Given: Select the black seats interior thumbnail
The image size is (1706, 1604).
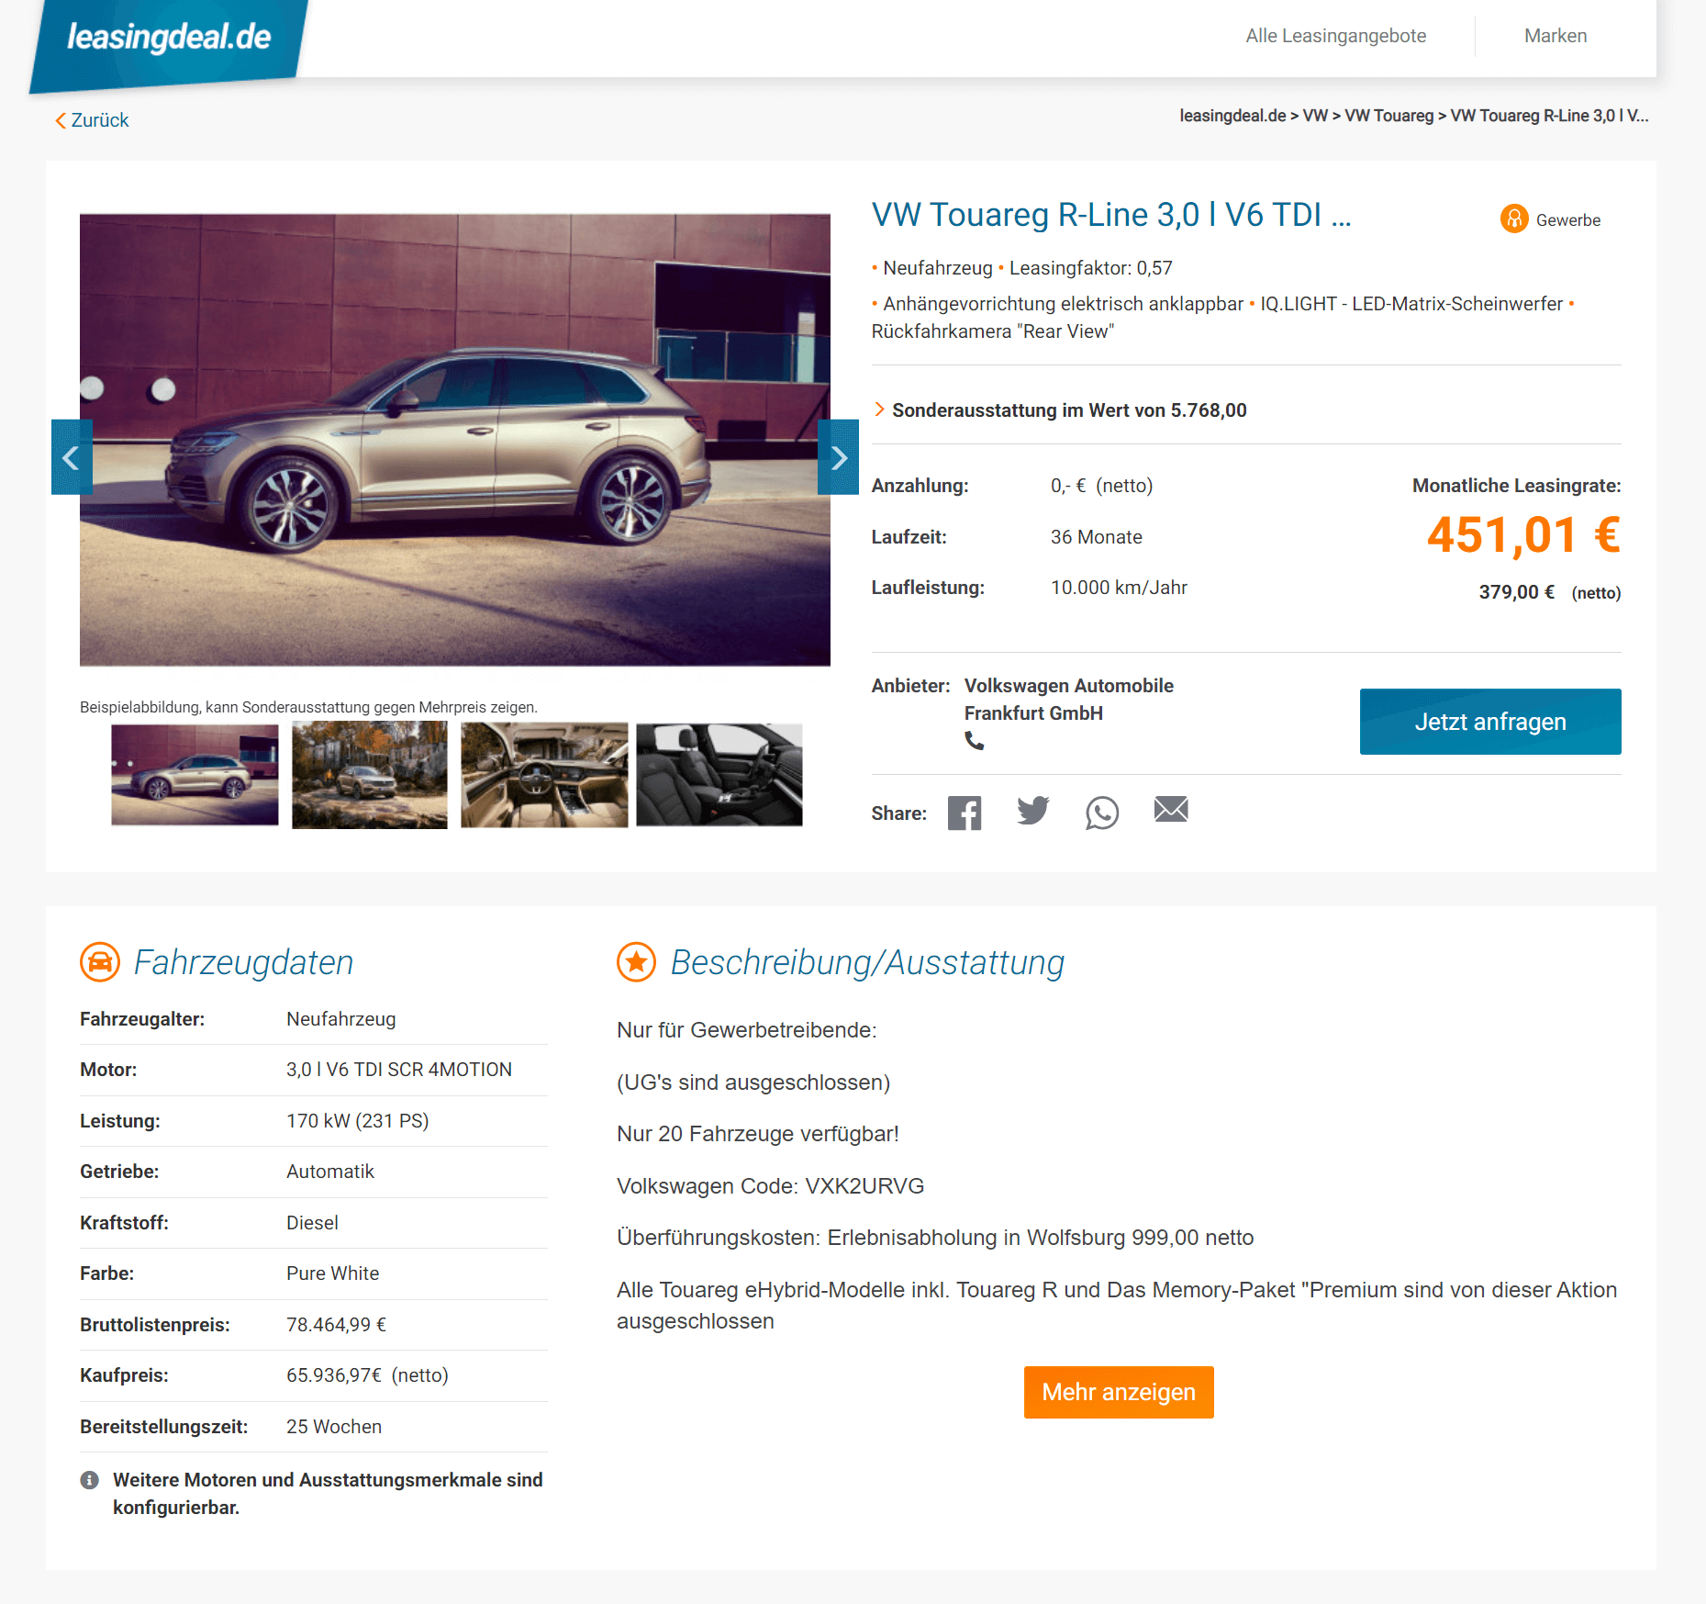Looking at the screenshot, I should [x=719, y=775].
